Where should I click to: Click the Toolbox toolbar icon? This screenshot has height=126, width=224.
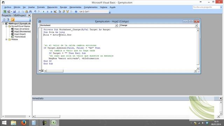(71, 12)
